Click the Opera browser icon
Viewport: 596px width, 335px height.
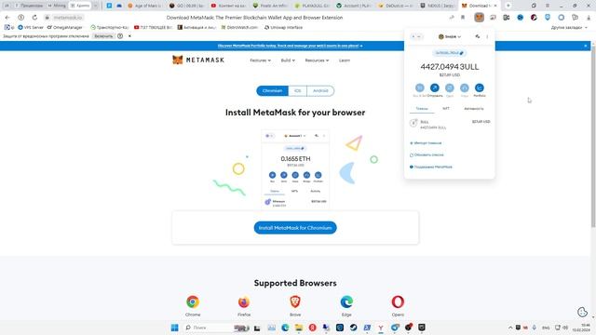398,301
